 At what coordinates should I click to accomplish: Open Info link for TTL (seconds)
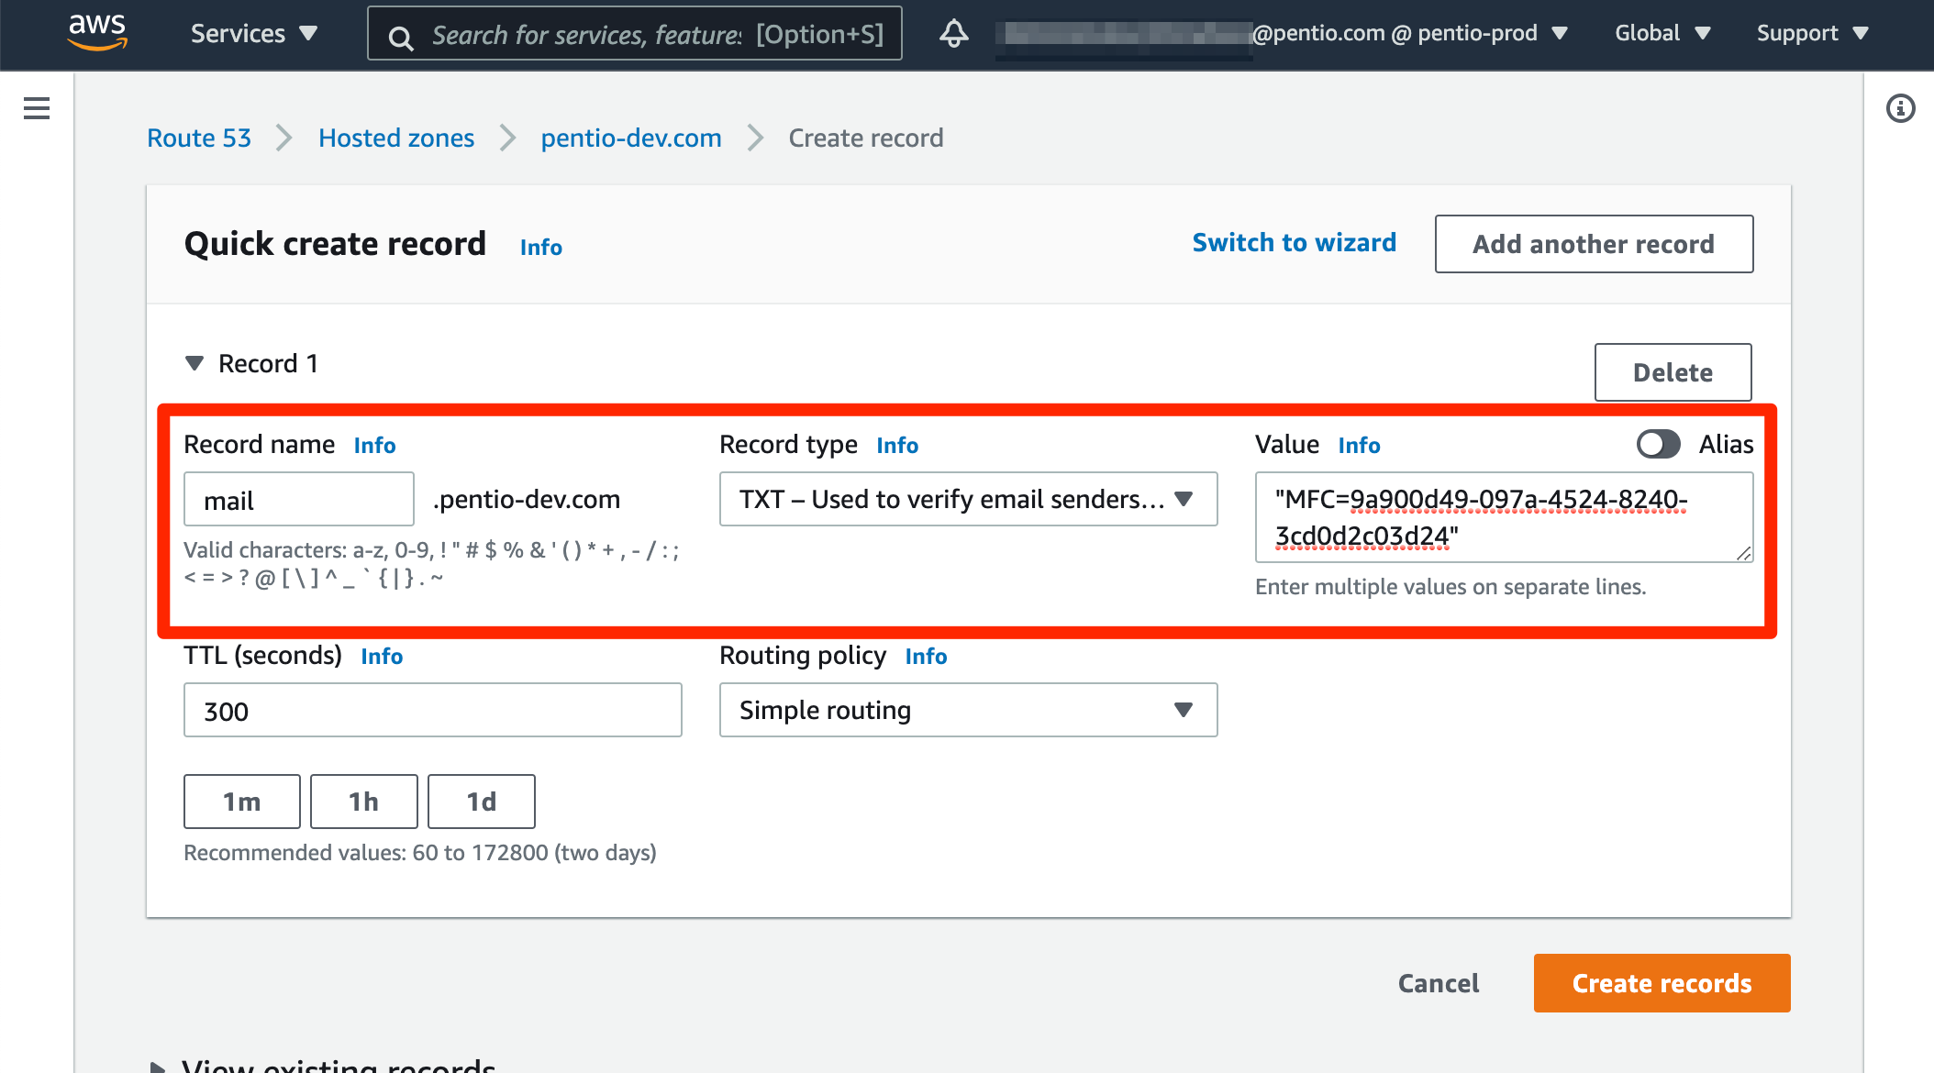tap(382, 656)
